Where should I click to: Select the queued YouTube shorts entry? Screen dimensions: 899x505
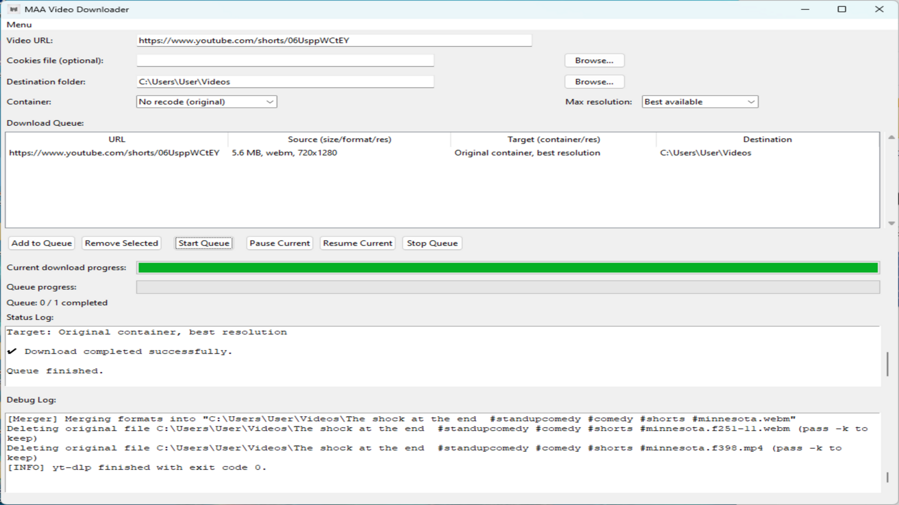click(116, 152)
